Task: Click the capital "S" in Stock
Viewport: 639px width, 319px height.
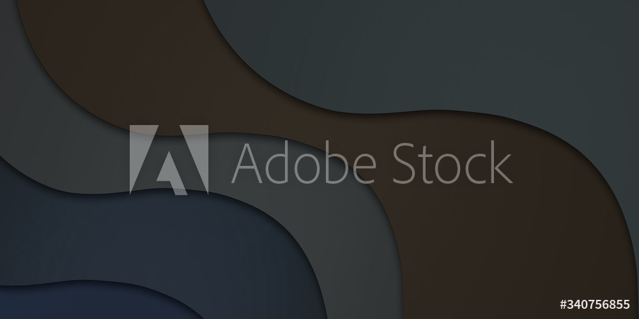Action: click(403, 163)
